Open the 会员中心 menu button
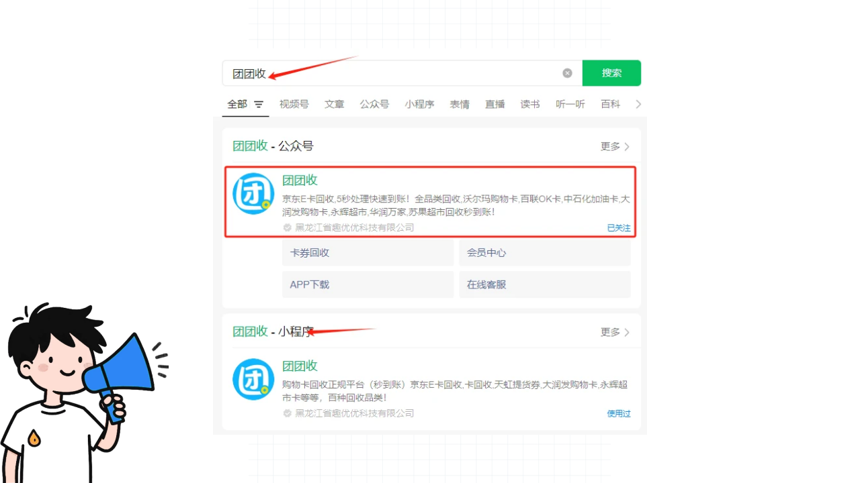The width and height of the screenshot is (860, 483). 545,253
